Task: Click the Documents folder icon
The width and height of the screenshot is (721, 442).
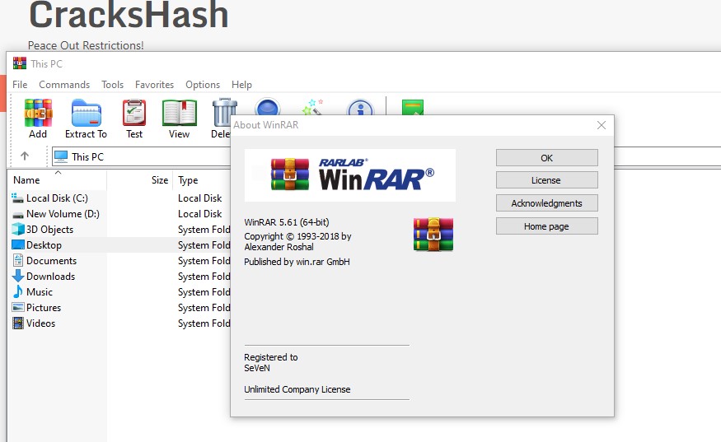Action: 18,261
